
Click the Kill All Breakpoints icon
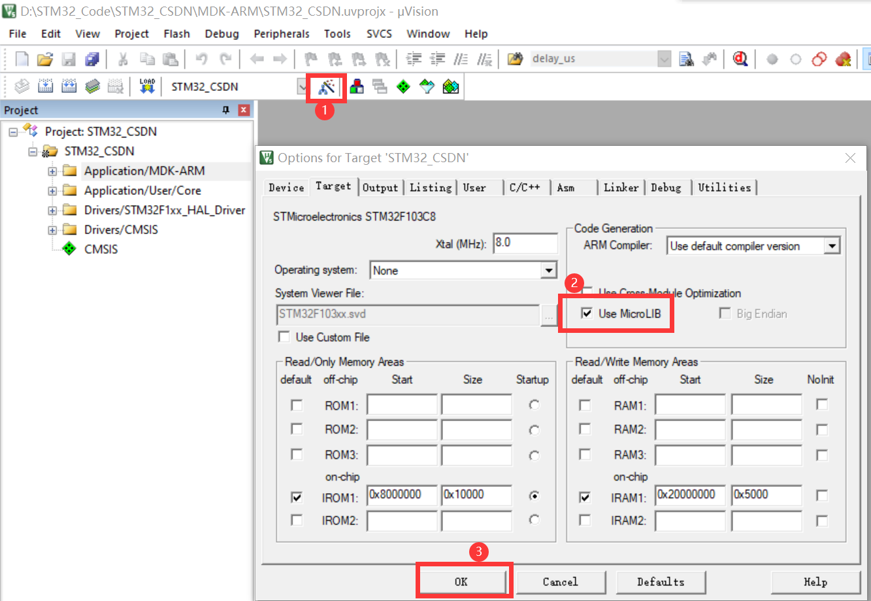tap(844, 60)
